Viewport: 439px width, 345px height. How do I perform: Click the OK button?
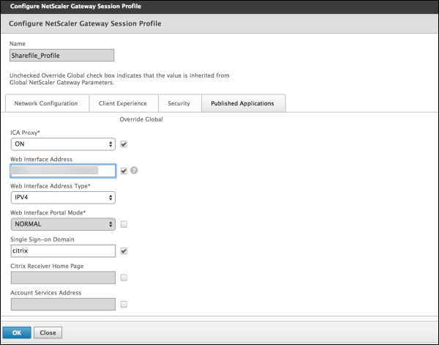[x=16, y=332]
